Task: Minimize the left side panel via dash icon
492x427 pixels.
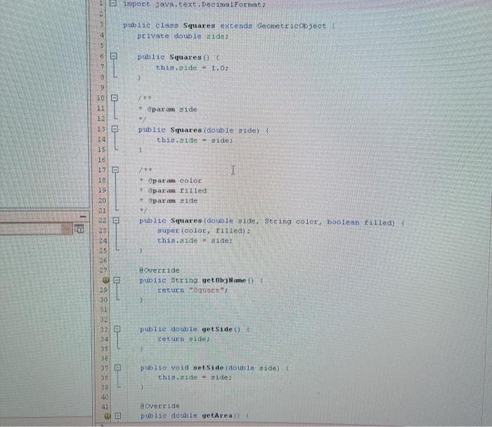Action: tap(83, 216)
